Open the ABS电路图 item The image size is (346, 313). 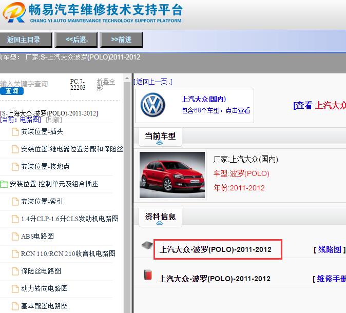(x=37, y=236)
